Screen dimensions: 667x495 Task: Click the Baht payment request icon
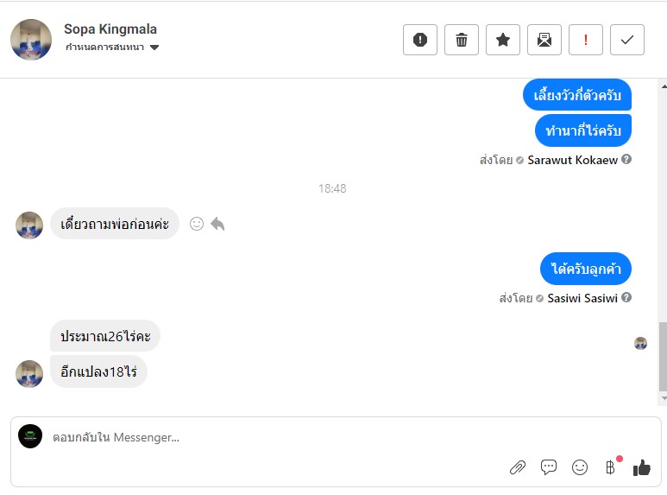tap(610, 467)
